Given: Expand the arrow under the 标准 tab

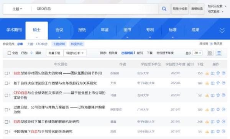Looking at the screenshot, I should pyautogui.click(x=172, y=38).
